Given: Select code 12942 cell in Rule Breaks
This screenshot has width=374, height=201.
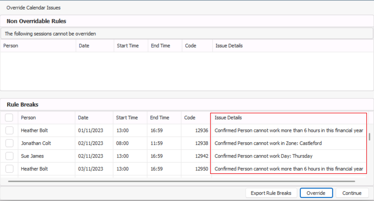Looking at the screenshot, I should pyautogui.click(x=202, y=156).
